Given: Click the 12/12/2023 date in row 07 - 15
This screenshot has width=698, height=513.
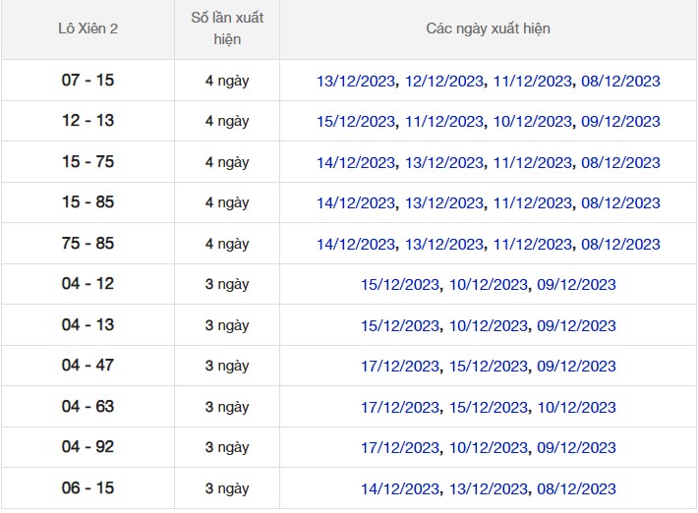Looking at the screenshot, I should (444, 81).
